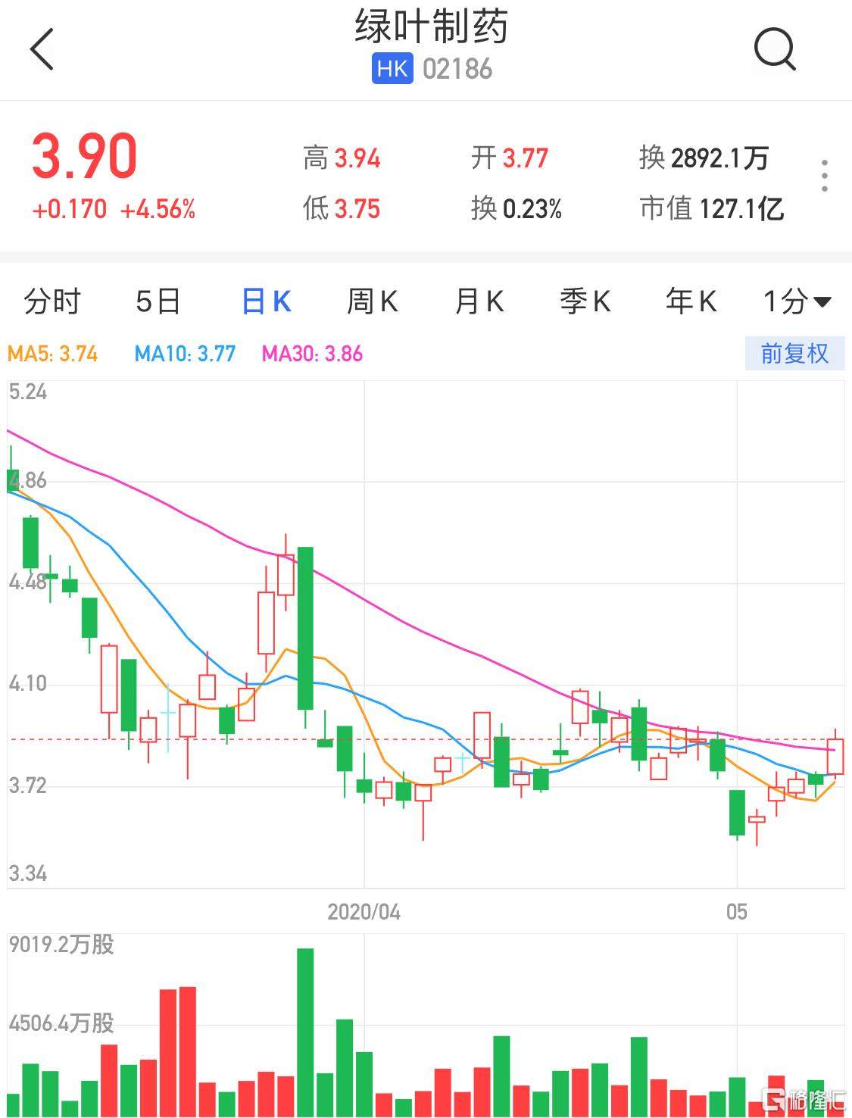Select the 日K chart tab
This screenshot has height=1118, width=852.
coord(266,301)
